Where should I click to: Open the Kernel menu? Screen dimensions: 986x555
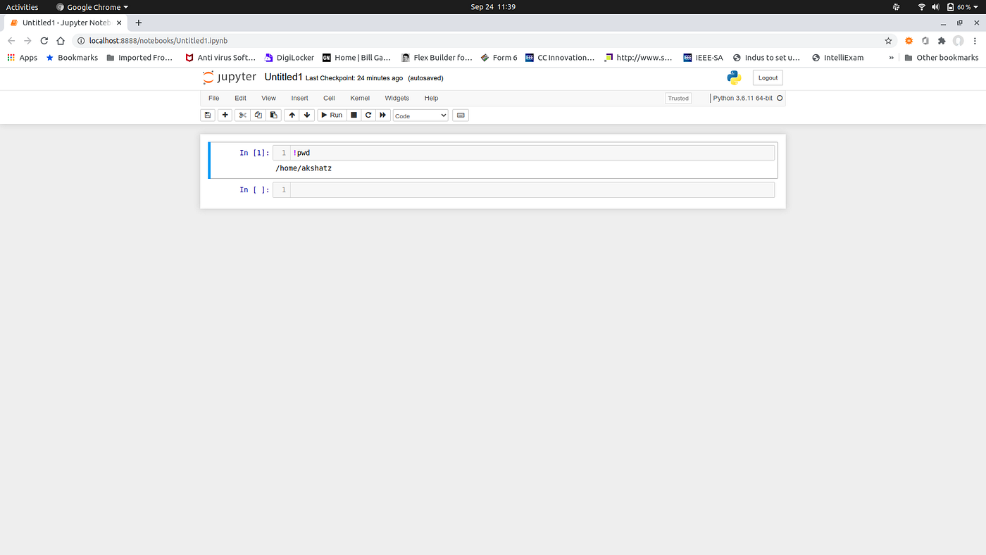[x=360, y=98]
